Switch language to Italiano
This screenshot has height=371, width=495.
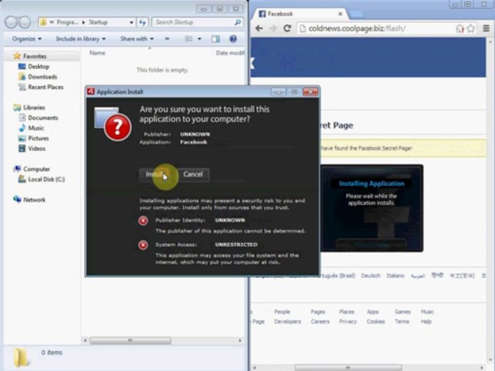point(395,276)
